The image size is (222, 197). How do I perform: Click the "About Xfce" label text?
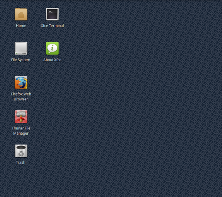[x=52, y=60]
